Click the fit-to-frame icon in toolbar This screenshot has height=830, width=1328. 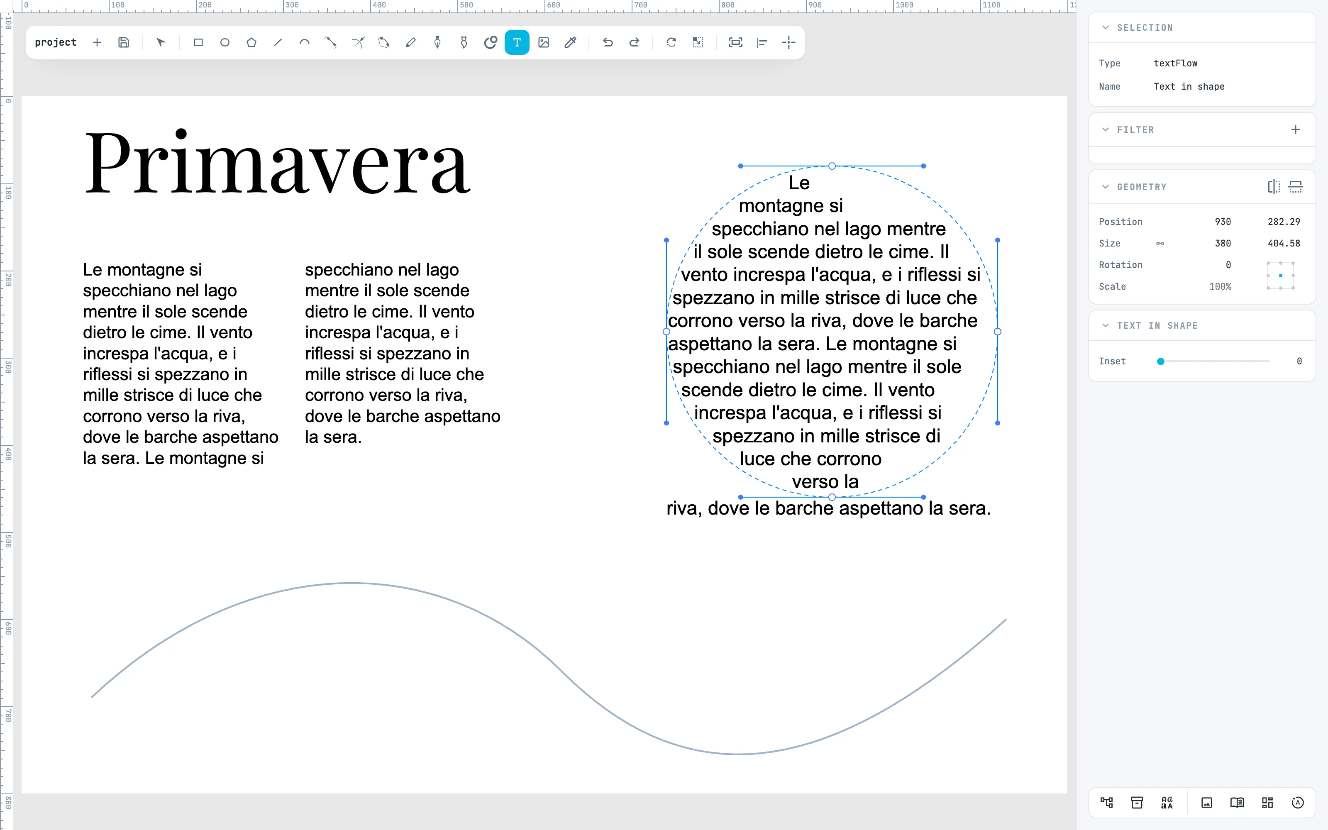(735, 42)
